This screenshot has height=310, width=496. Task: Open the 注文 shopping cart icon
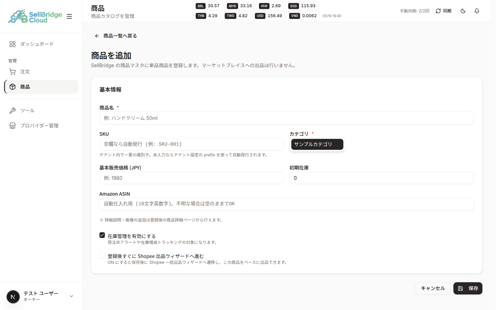click(x=12, y=72)
